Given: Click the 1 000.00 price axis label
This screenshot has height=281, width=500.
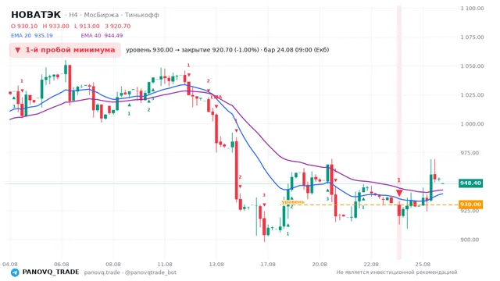Looking at the screenshot, I should 472,124.
